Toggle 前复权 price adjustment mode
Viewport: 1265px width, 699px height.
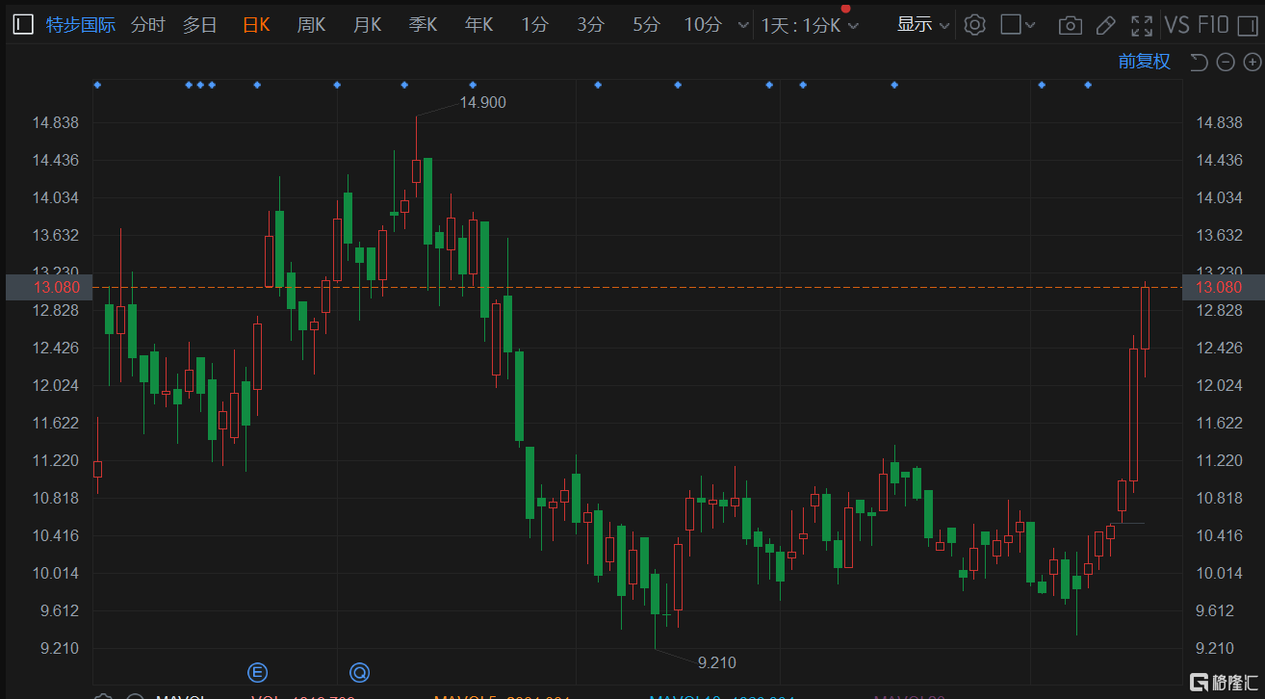point(1145,62)
